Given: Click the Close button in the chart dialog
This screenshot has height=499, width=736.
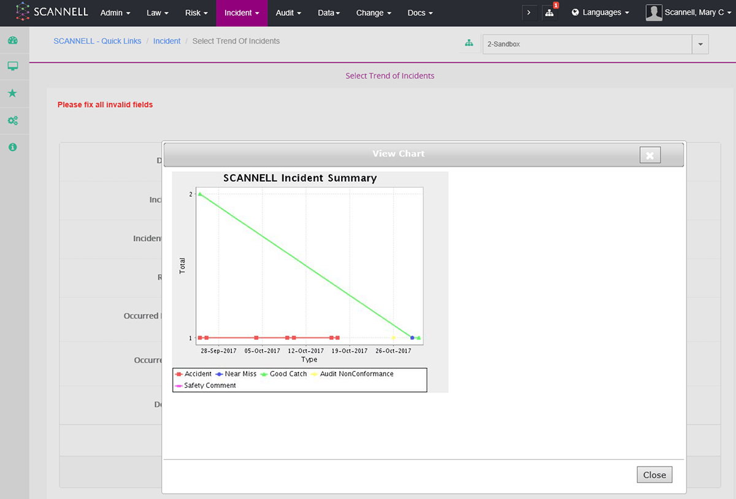Looking at the screenshot, I should pos(654,474).
